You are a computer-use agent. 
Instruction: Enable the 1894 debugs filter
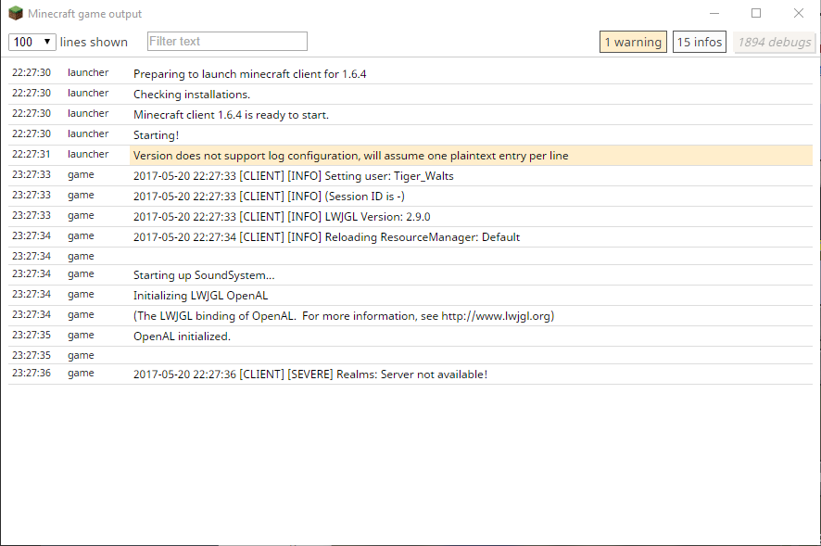[x=775, y=42]
